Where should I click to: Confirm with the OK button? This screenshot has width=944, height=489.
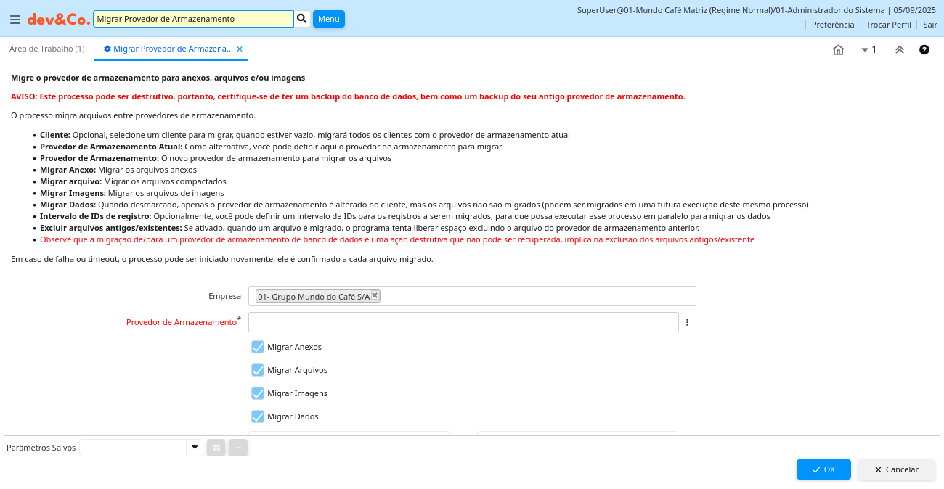click(x=823, y=469)
